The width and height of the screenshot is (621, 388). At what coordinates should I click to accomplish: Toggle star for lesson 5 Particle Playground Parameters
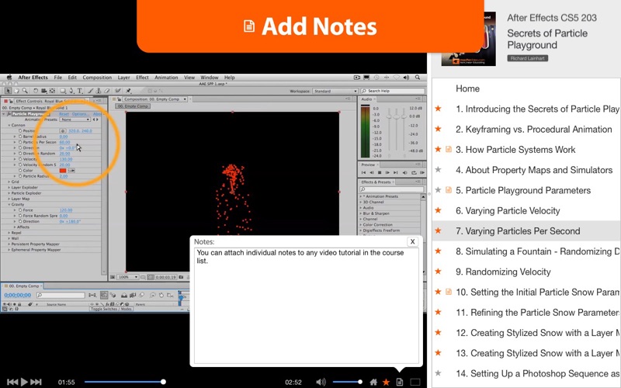click(x=438, y=190)
